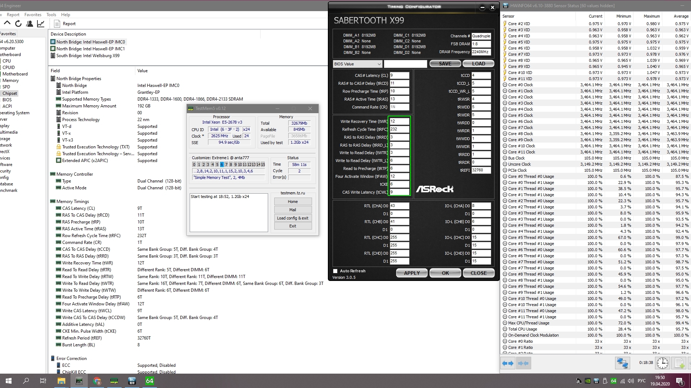Click the APPLY button in Timing Configurator

[412, 273]
